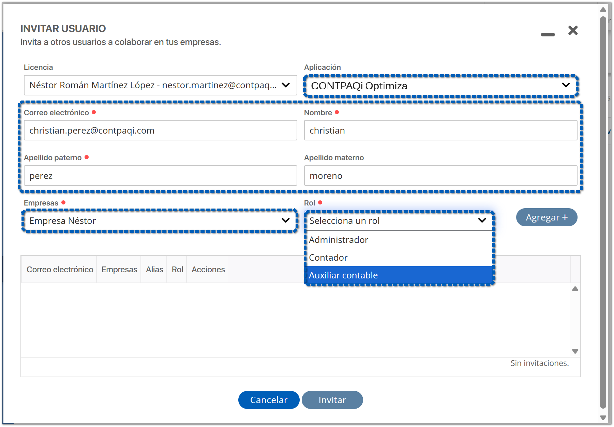Click the Agregar + button
Viewport: 614px width, 427px height.
click(x=546, y=217)
